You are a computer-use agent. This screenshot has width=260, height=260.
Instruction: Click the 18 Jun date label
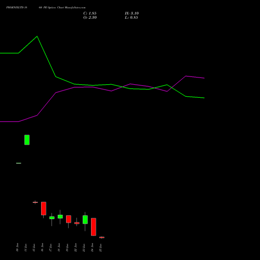(59, 248)
